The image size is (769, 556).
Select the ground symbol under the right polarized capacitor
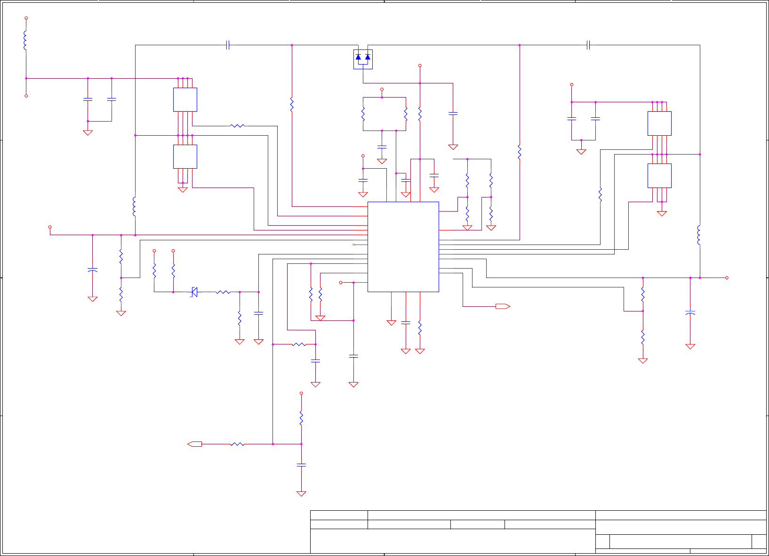click(x=690, y=346)
